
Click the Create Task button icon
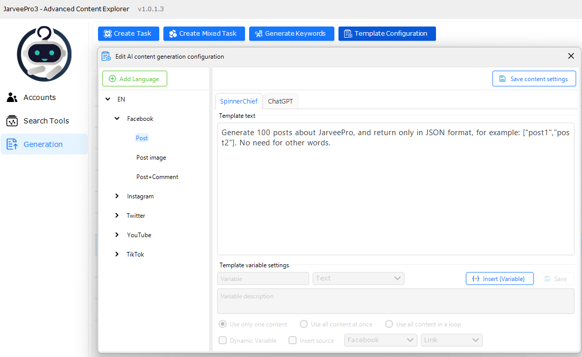pos(108,34)
